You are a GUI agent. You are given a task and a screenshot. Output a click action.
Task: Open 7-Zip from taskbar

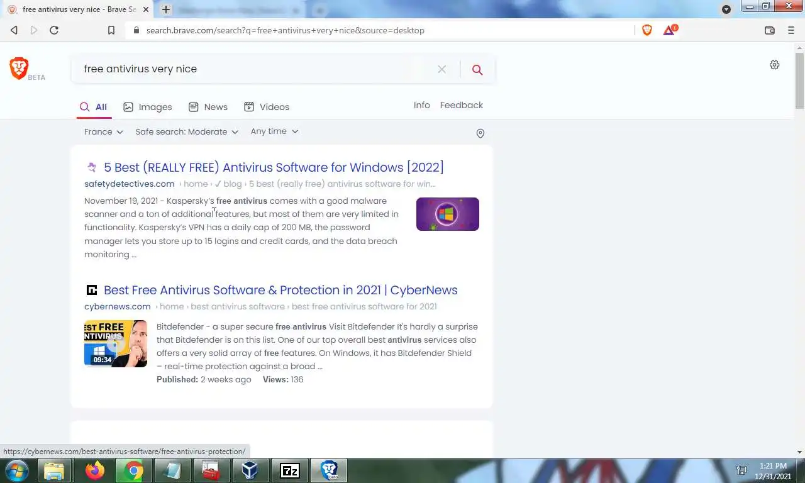[290, 470]
